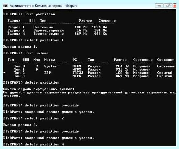Click the 'Том 0' row with letter C
Viewport: 179px width, 149px height.
point(91,66)
